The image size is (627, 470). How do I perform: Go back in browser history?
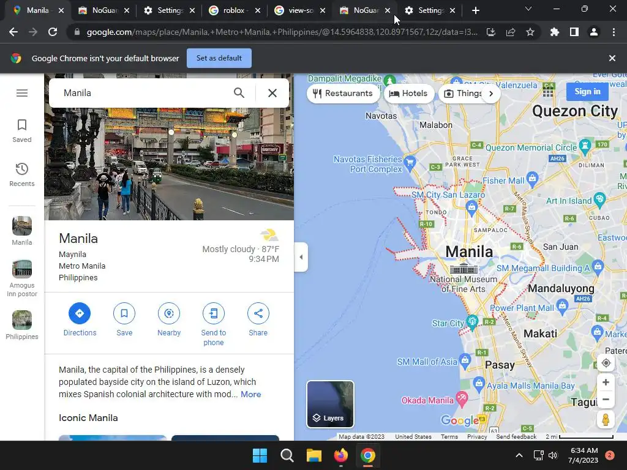13,32
